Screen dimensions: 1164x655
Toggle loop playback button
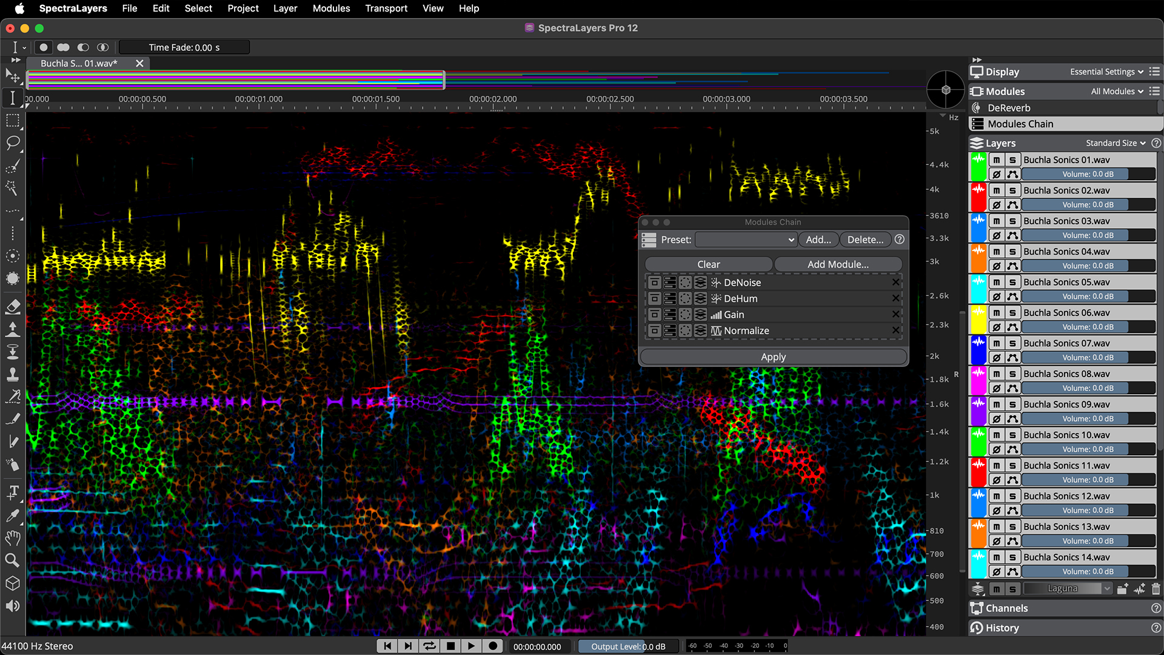pyautogui.click(x=429, y=646)
